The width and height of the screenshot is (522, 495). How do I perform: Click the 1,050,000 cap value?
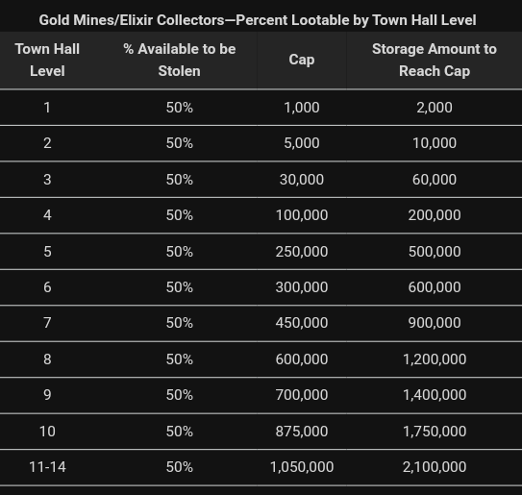(302, 467)
